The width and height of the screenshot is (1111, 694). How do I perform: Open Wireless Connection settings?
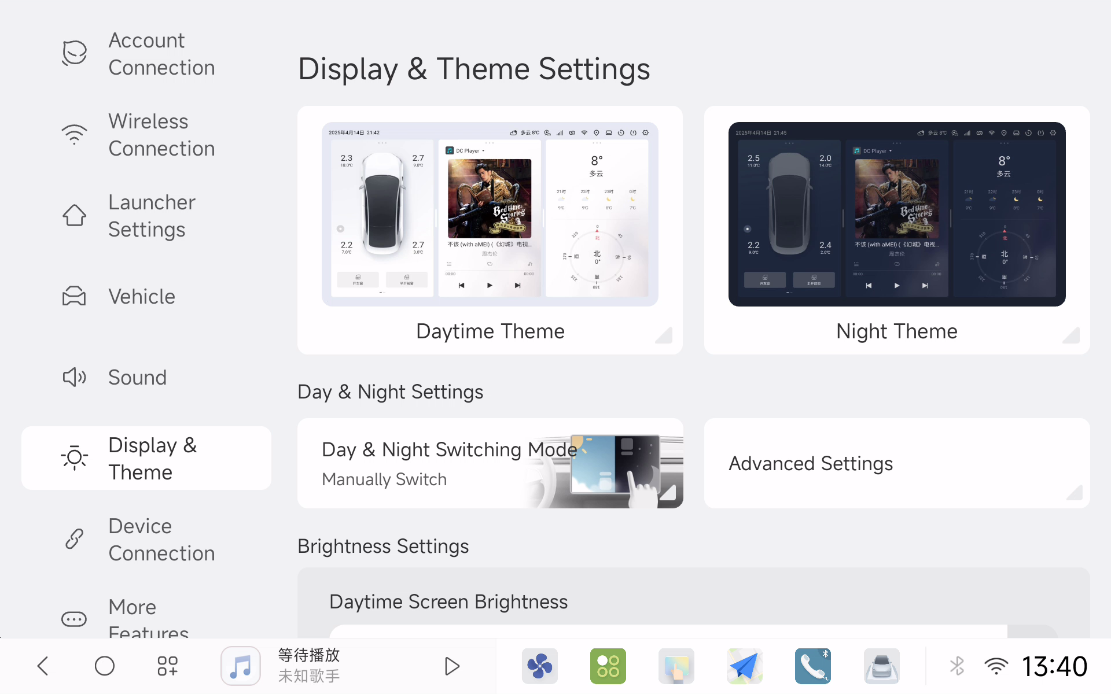click(x=146, y=135)
